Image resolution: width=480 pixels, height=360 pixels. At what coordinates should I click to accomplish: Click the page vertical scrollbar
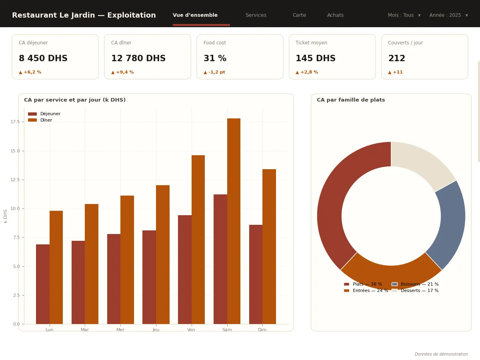(479, 112)
